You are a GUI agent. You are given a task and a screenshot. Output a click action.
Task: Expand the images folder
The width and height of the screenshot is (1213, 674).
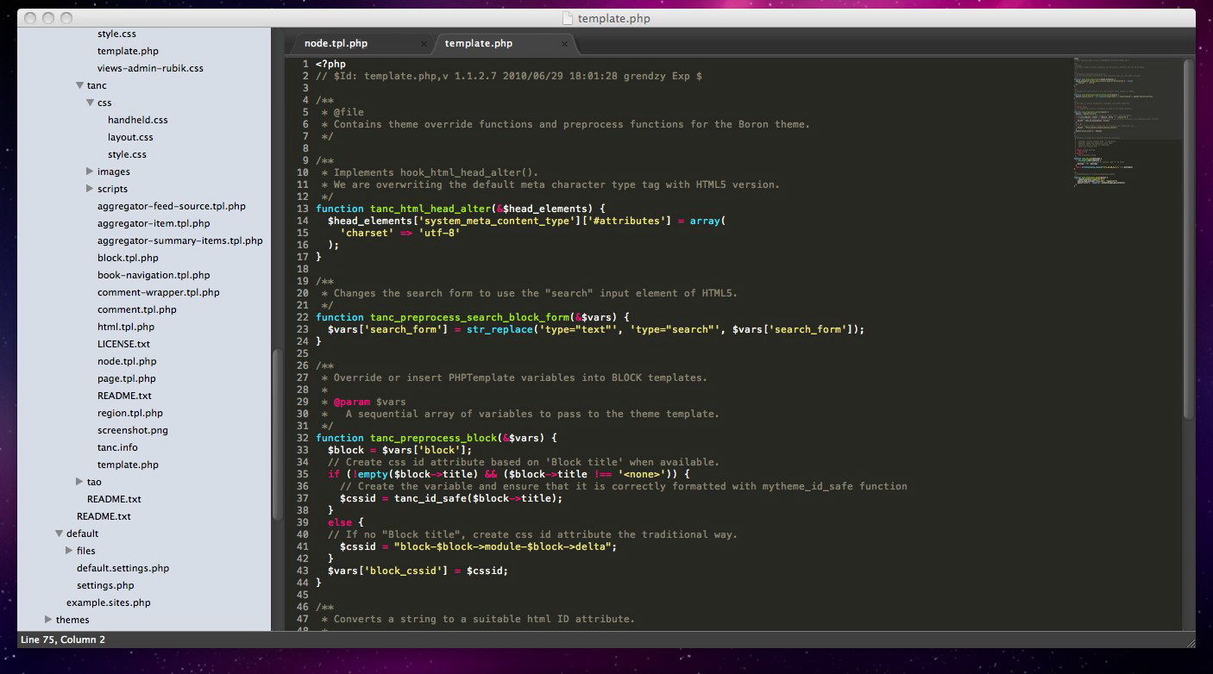coord(90,172)
